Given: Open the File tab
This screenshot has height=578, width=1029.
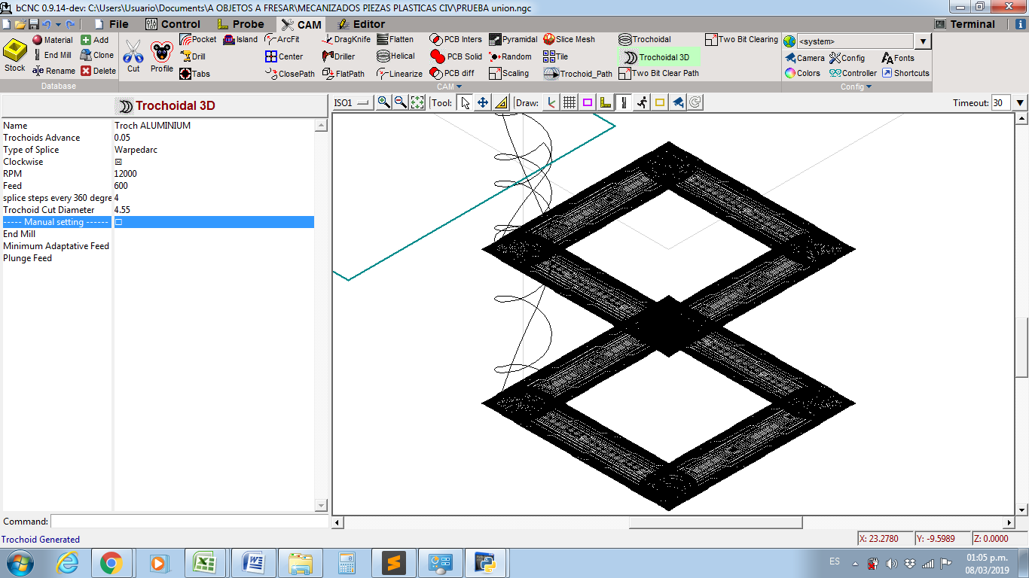Looking at the screenshot, I should pyautogui.click(x=111, y=24).
